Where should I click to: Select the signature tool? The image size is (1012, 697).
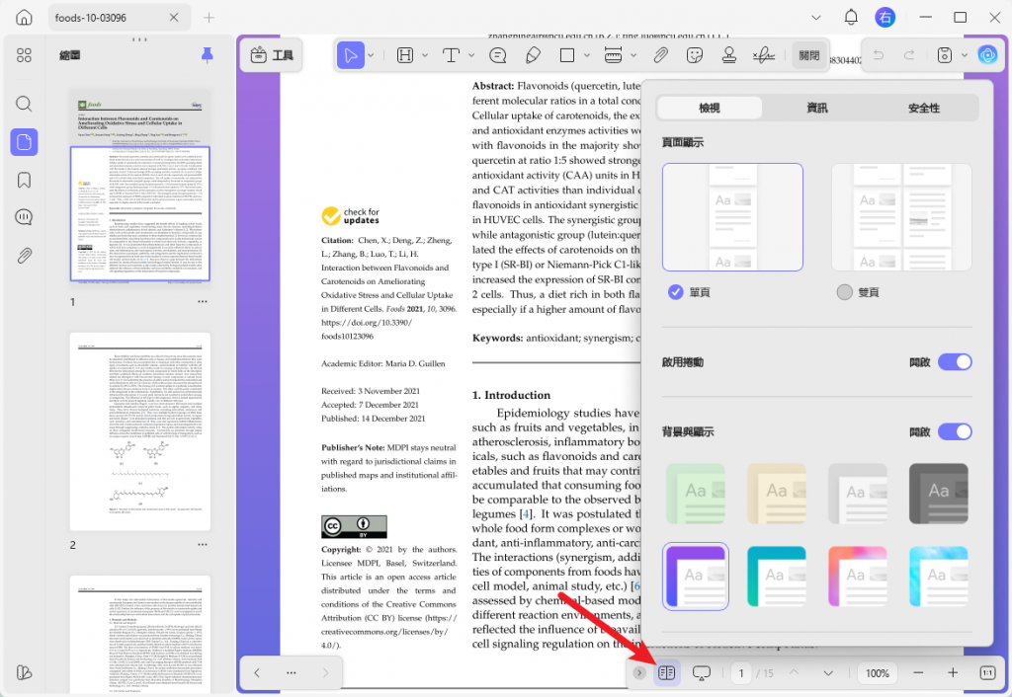[764, 55]
